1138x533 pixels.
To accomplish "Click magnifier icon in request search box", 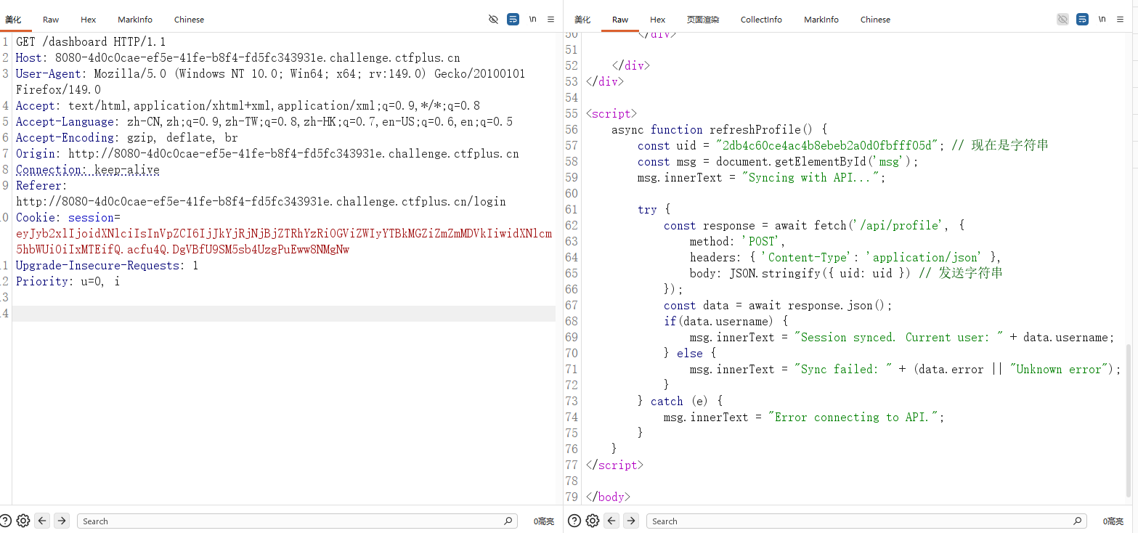I will (508, 521).
